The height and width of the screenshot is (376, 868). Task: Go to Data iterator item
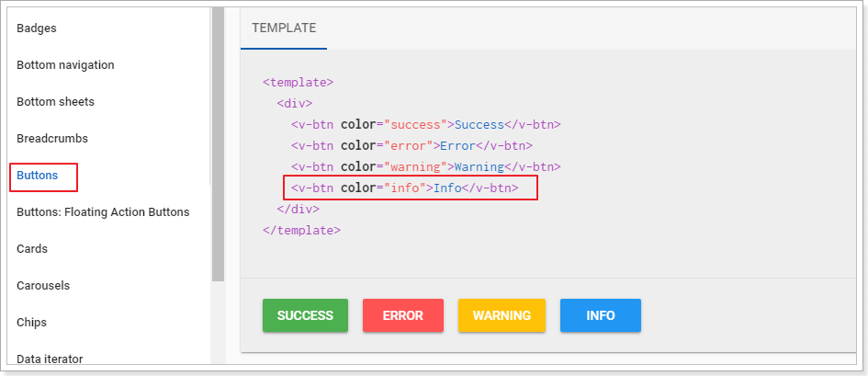point(50,359)
